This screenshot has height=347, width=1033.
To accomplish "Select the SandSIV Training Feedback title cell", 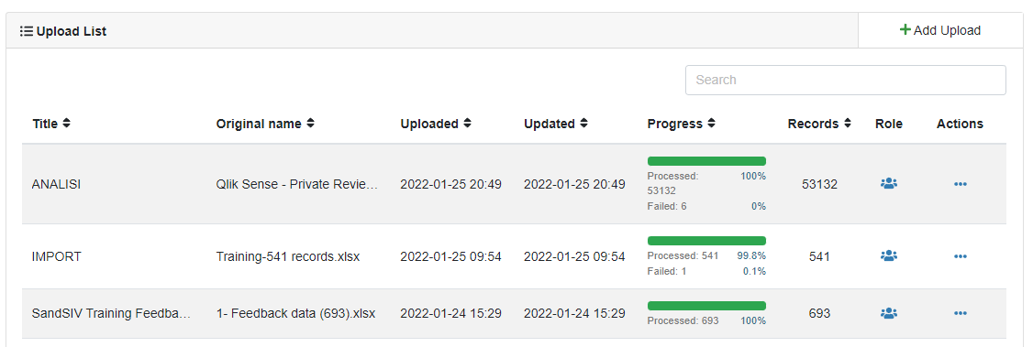I will click(x=111, y=313).
